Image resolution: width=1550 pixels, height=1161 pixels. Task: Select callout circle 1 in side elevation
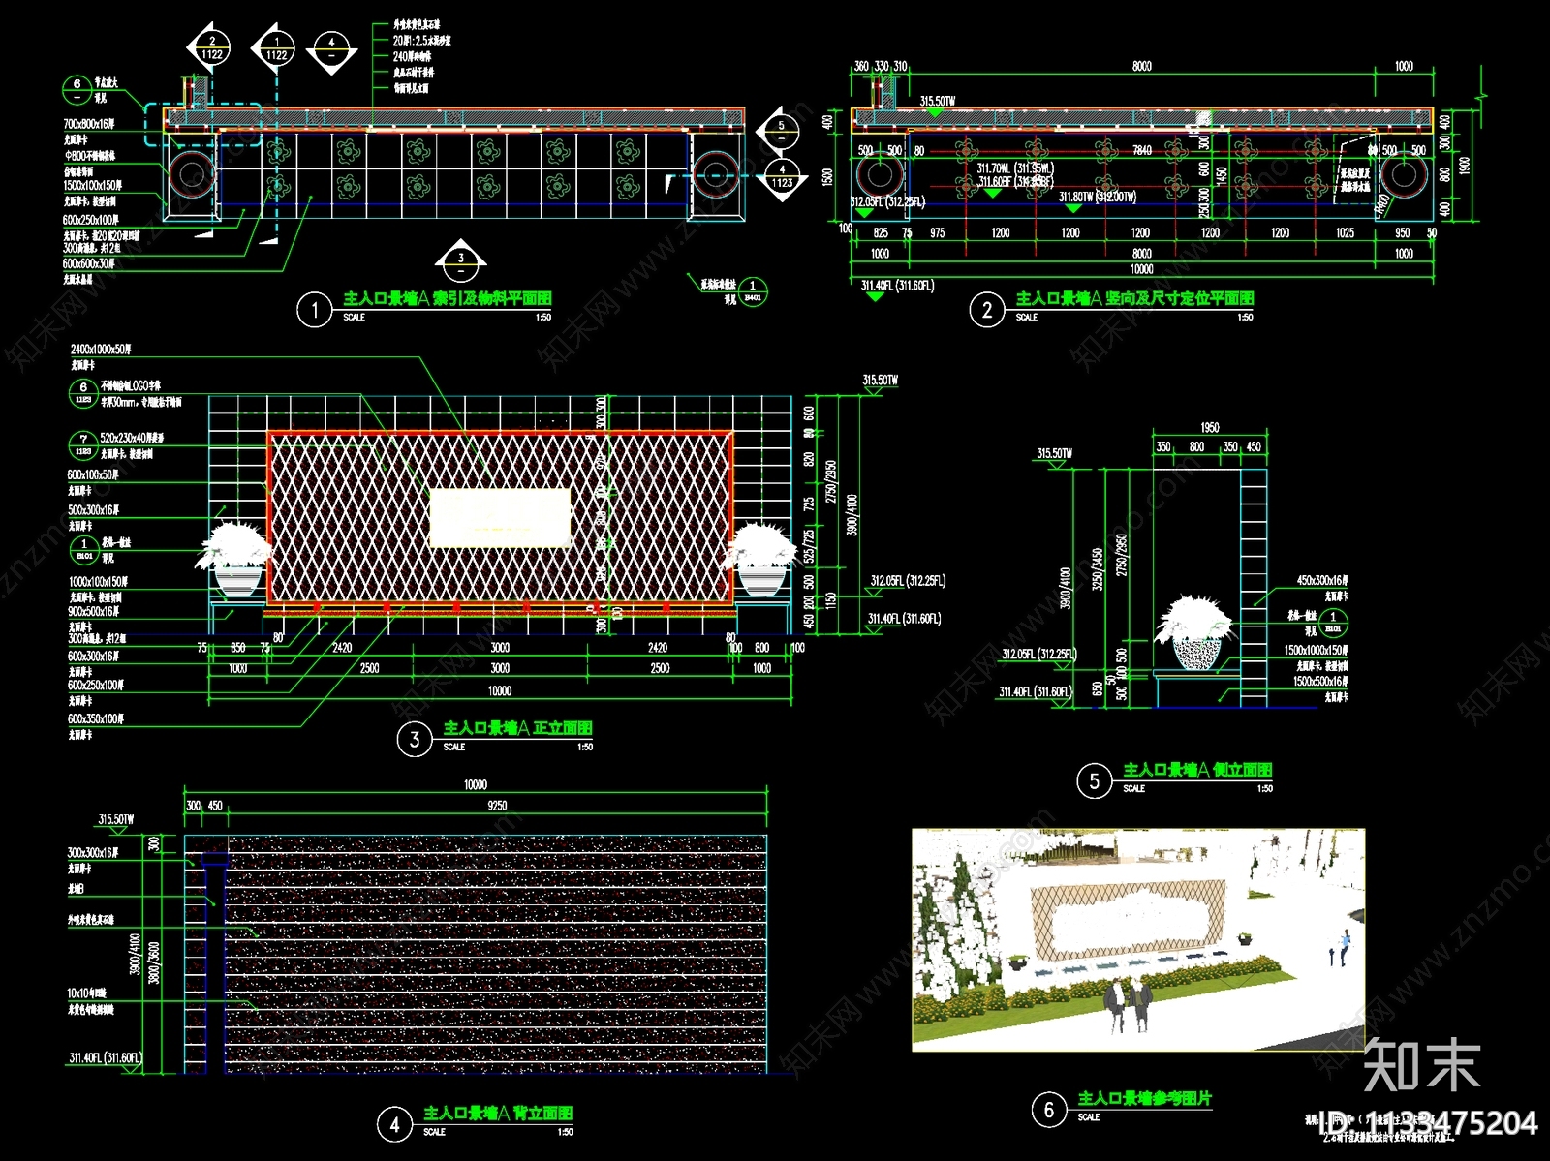pos(1333,623)
